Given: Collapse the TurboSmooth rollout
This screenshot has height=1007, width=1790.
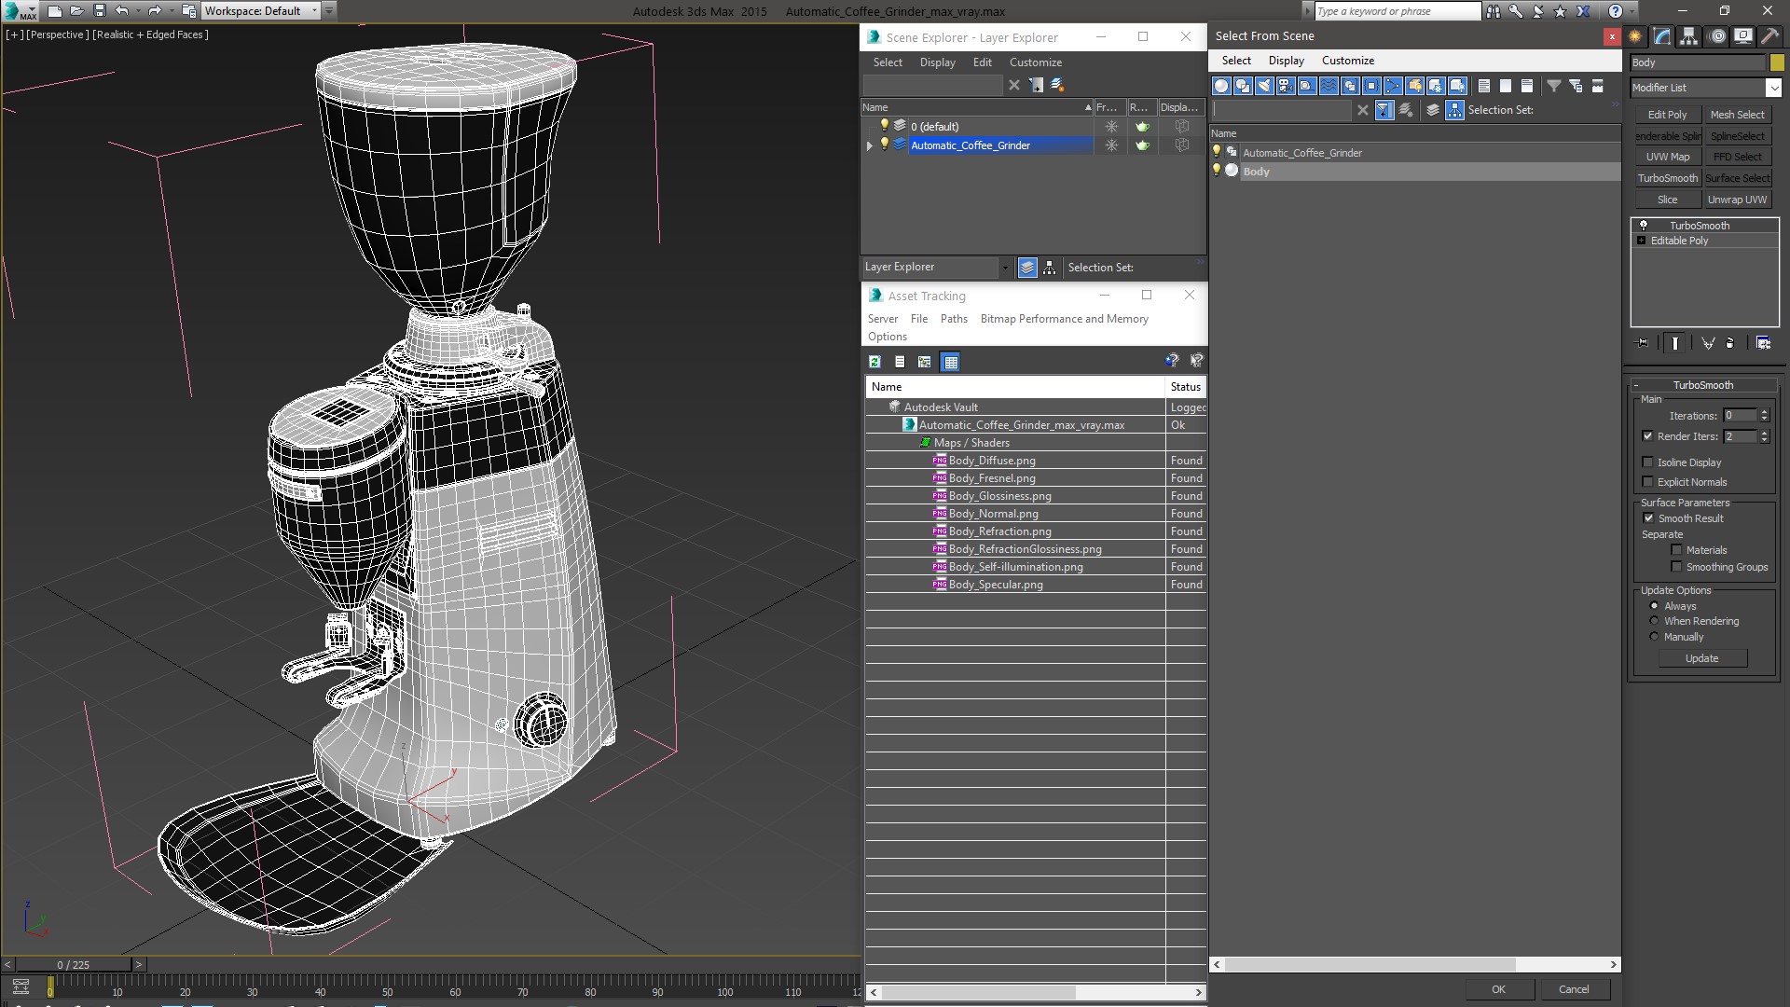Looking at the screenshot, I should [1636, 385].
